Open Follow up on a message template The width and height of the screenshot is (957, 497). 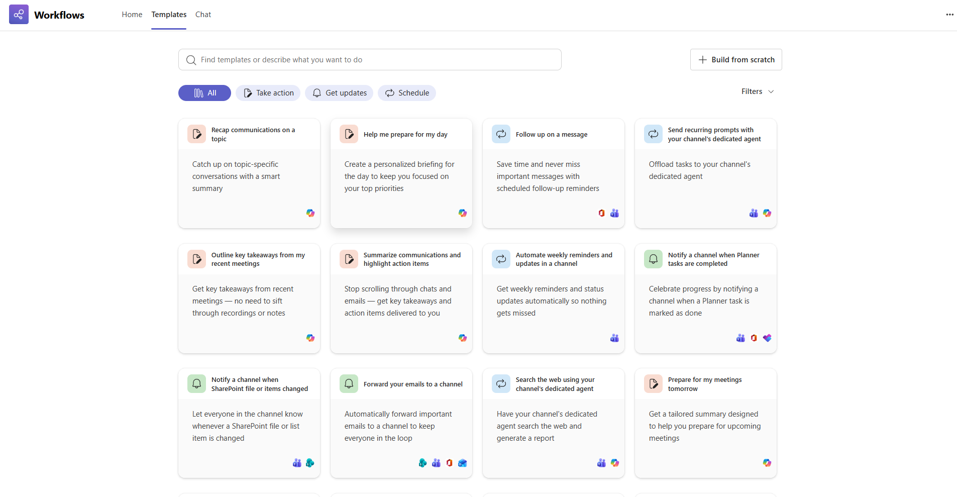[554, 173]
